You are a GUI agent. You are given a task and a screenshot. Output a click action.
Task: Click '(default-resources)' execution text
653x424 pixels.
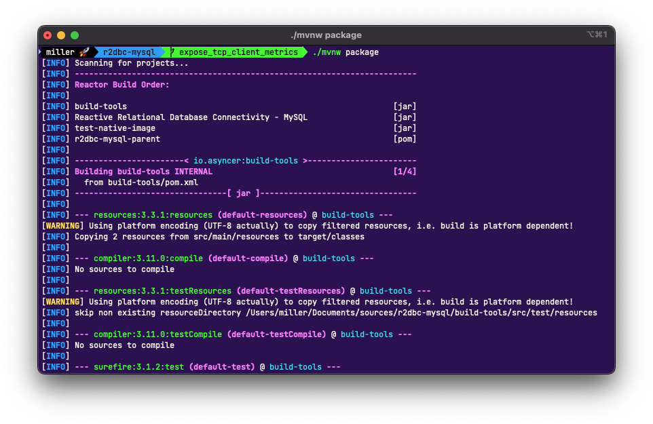point(263,214)
